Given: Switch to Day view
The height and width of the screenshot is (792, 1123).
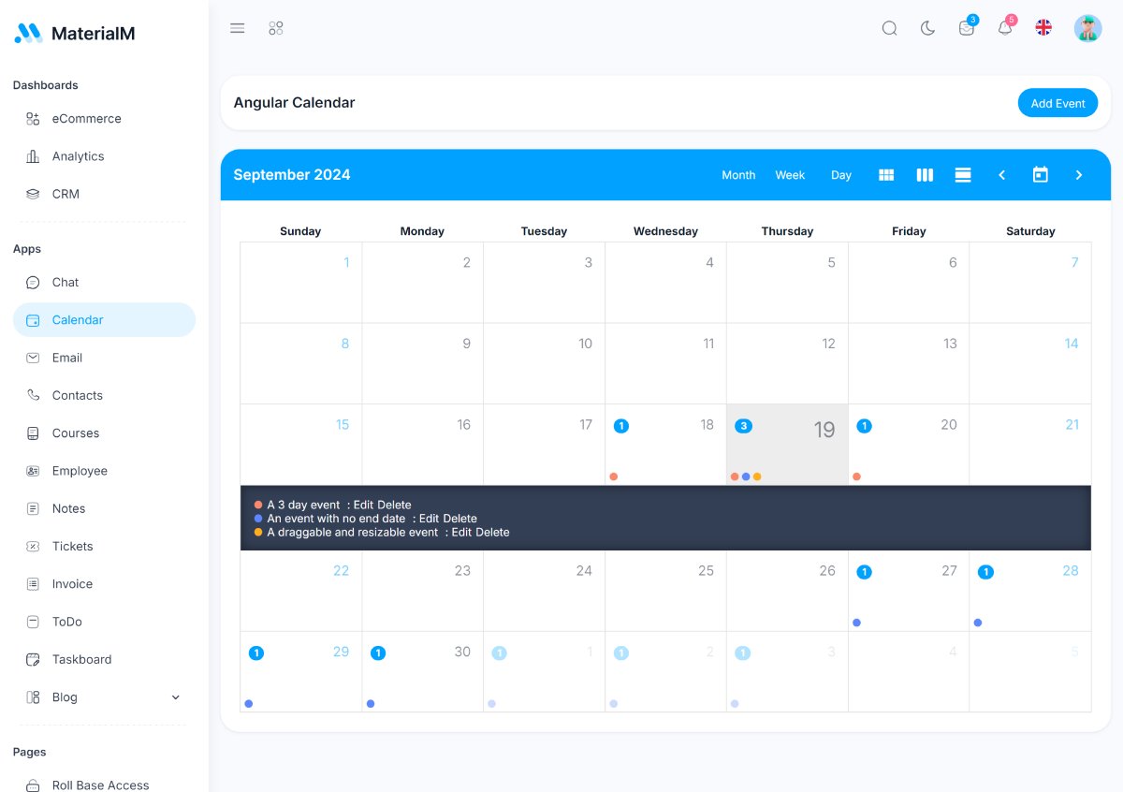Looking at the screenshot, I should click(840, 175).
